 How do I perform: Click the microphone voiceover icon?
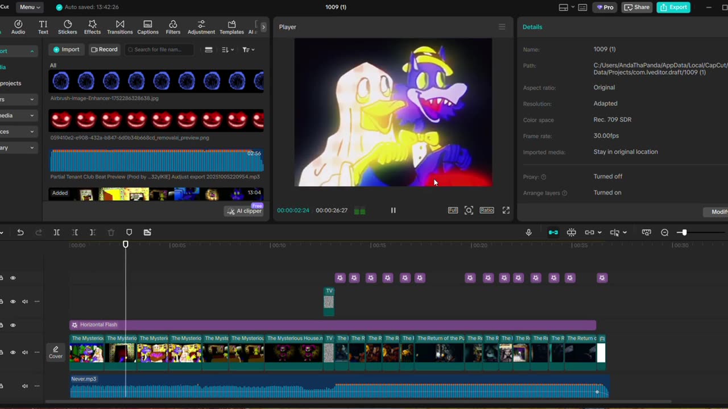(528, 232)
